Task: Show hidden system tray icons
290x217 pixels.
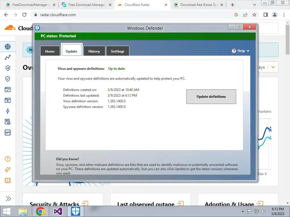Action: click(x=243, y=212)
